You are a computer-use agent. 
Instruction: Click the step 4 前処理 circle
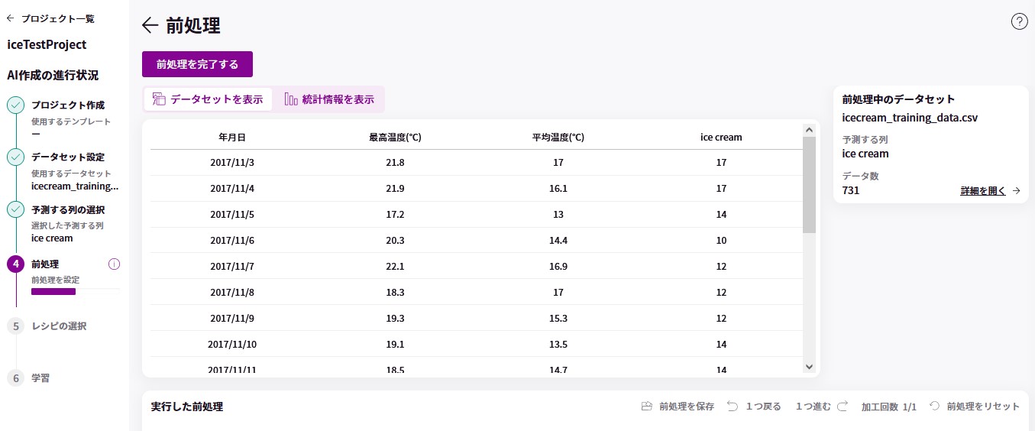pos(16,264)
